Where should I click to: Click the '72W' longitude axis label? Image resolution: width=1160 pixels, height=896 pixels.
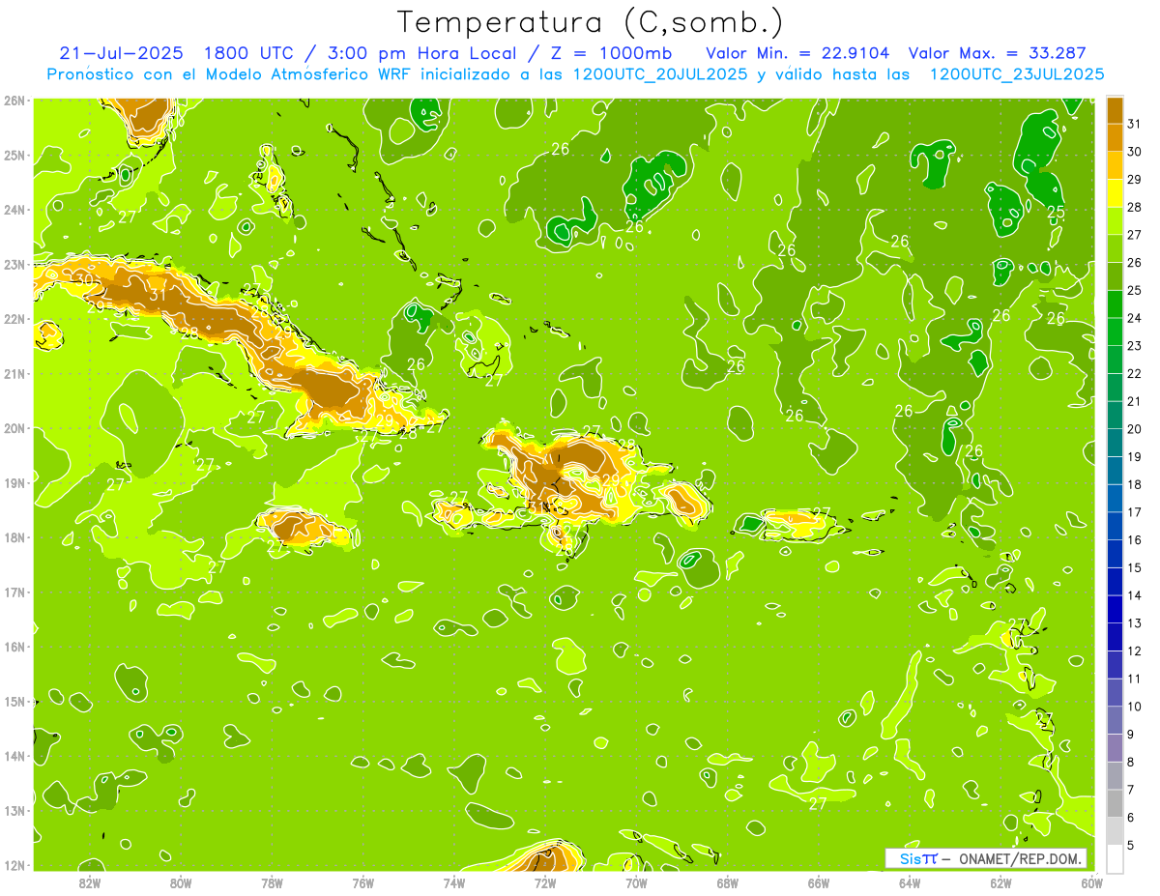545,882
